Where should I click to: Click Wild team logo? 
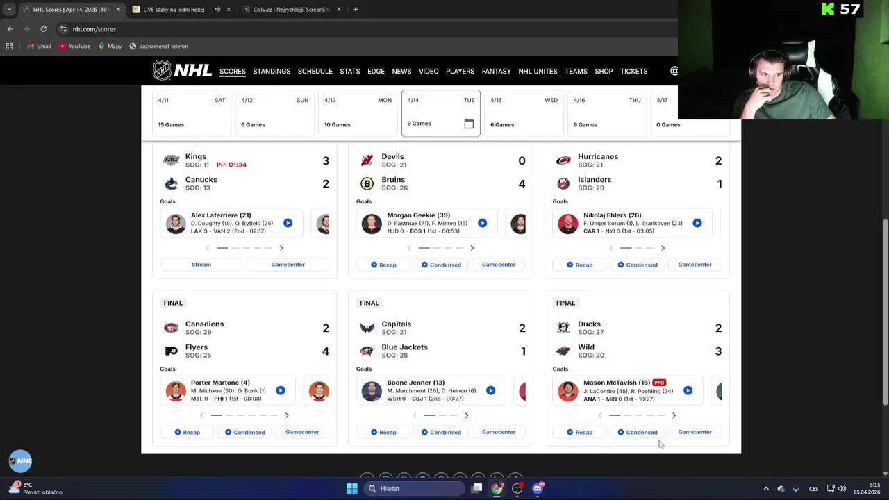[x=563, y=351]
